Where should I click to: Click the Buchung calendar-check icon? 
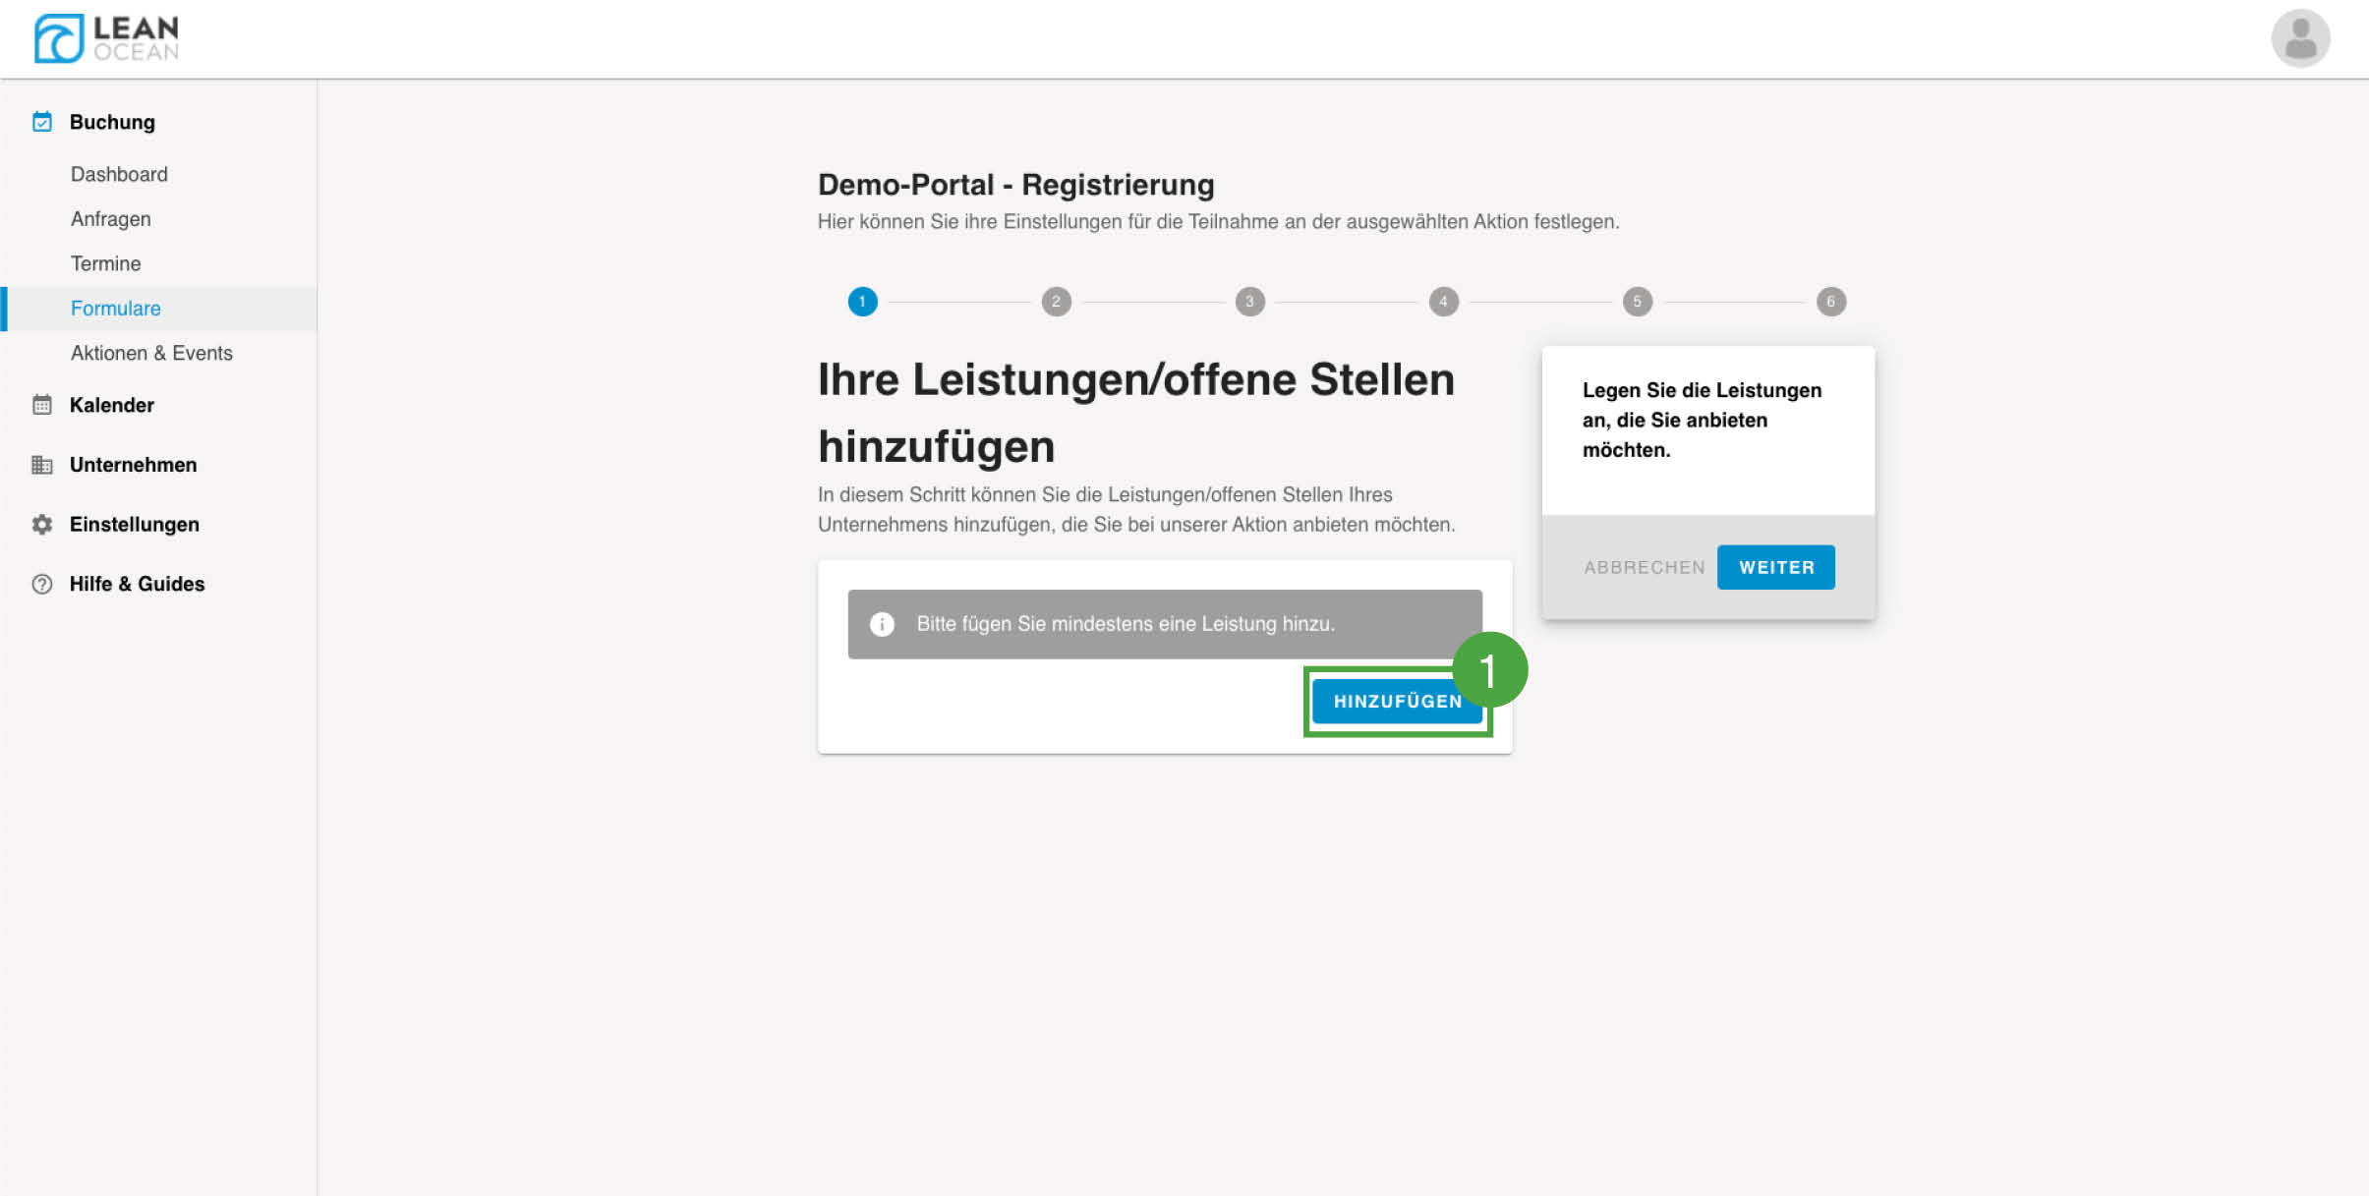tap(42, 122)
